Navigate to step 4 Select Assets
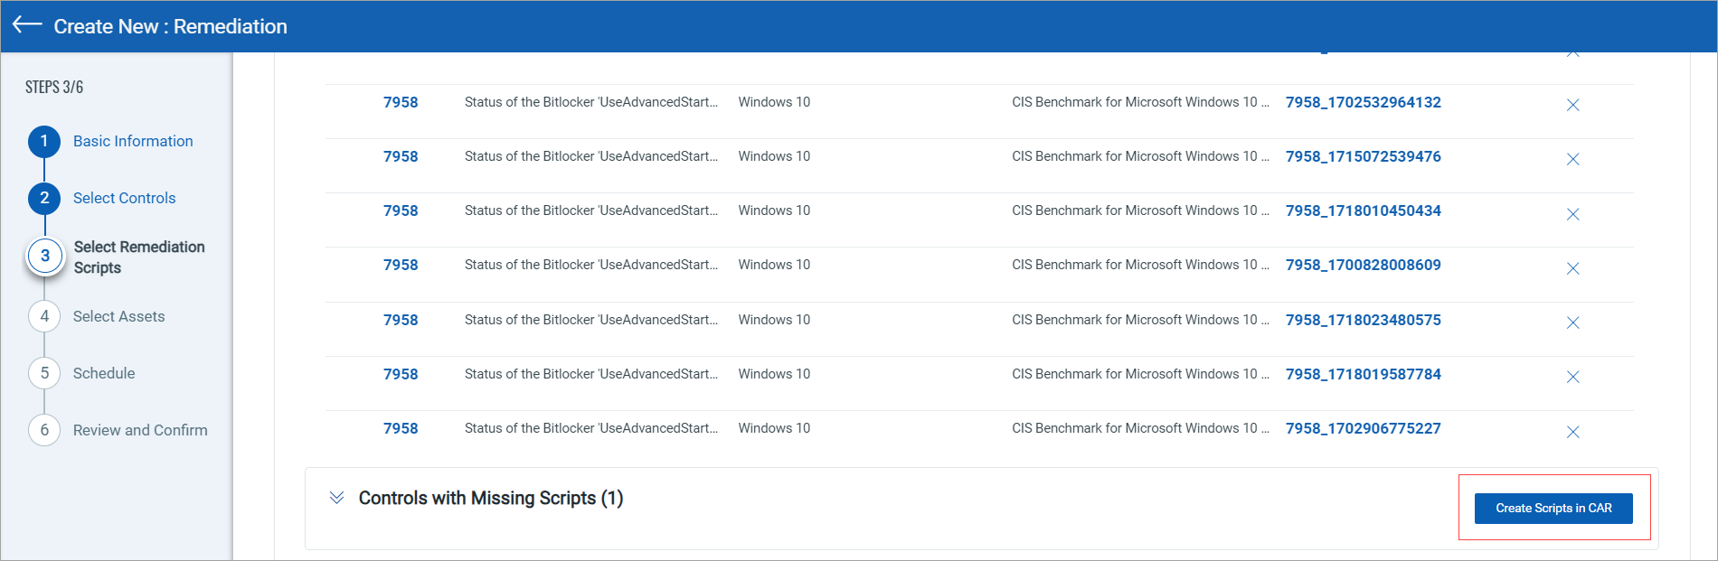Viewport: 1718px width, 561px height. (44, 316)
